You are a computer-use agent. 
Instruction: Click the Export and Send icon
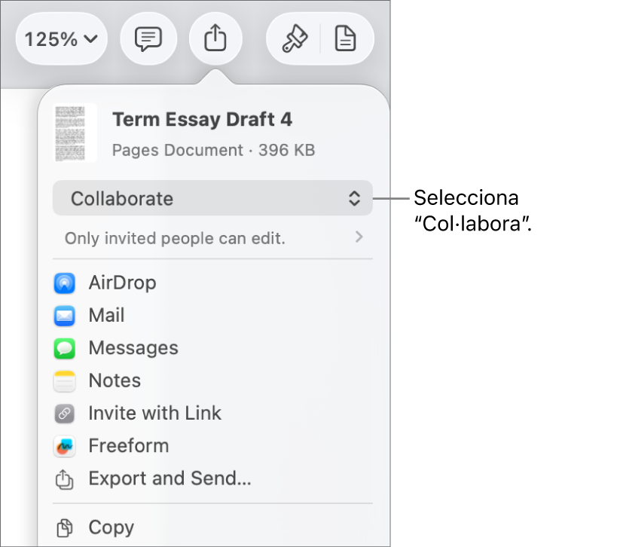tap(65, 479)
